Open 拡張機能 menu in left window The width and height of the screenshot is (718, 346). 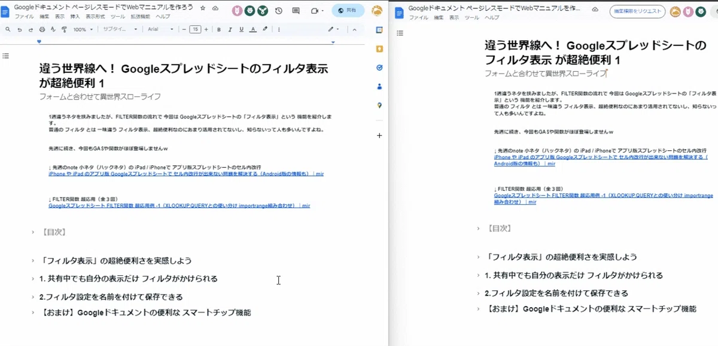click(x=141, y=17)
